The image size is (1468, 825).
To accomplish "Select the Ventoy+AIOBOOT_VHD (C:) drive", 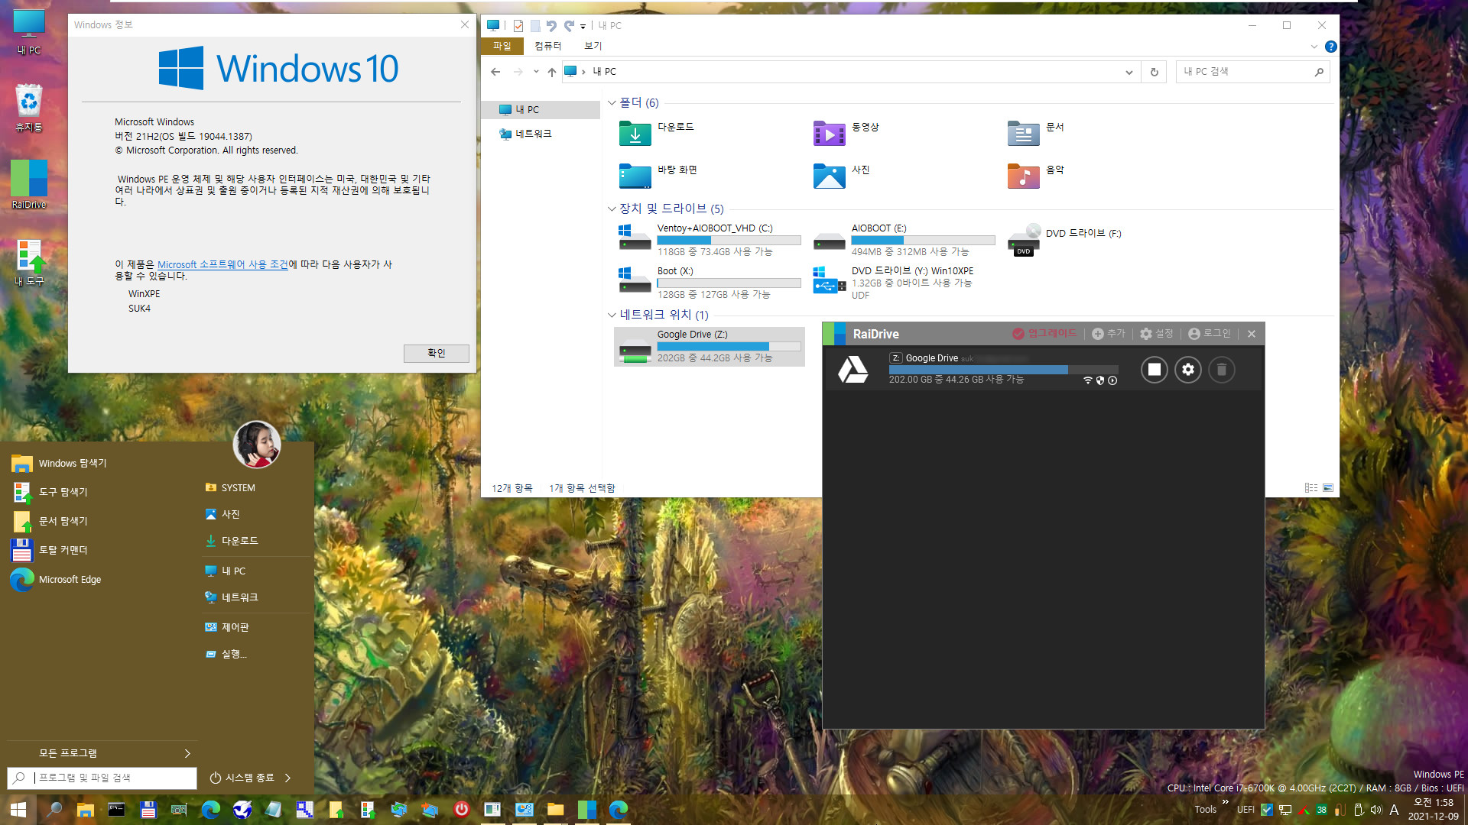I will (710, 239).
